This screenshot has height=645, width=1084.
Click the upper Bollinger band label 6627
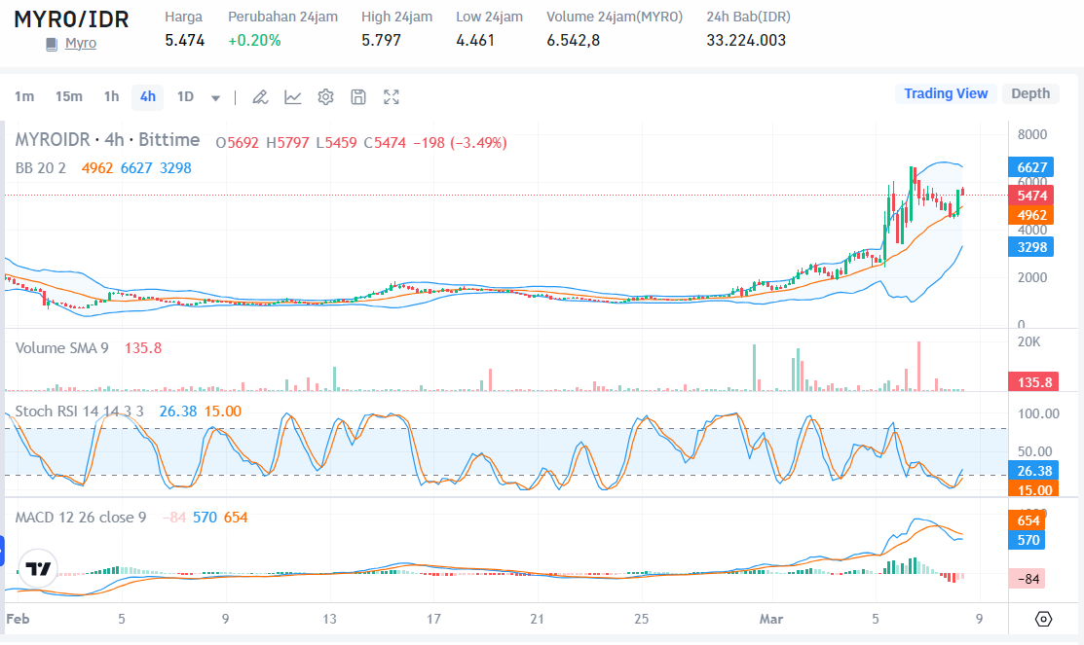[x=1031, y=167]
